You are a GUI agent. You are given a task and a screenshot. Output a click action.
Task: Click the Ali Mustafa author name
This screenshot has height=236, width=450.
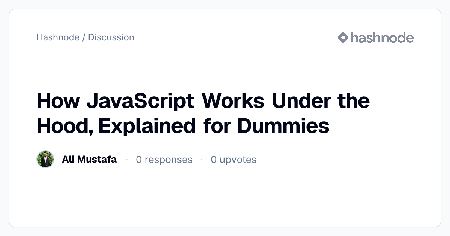(x=89, y=160)
